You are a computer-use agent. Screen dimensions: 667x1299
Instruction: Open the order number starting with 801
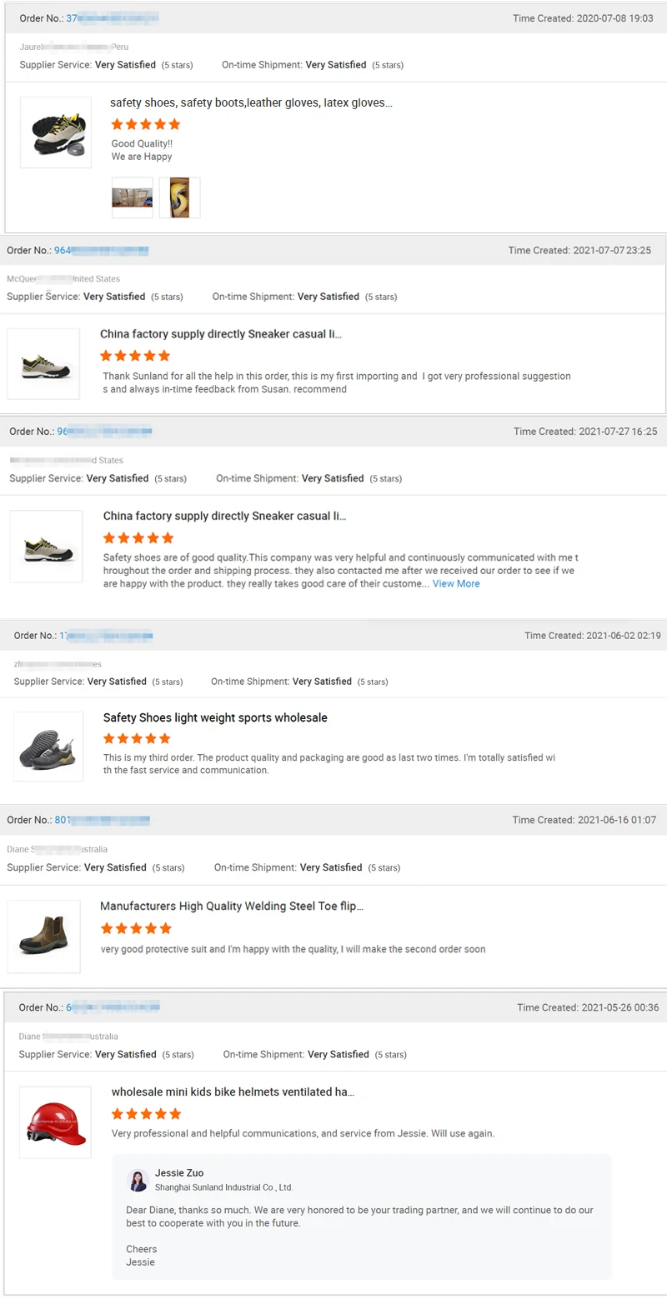tap(102, 820)
